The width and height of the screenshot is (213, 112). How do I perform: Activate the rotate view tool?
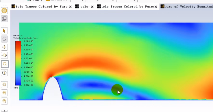4,39
